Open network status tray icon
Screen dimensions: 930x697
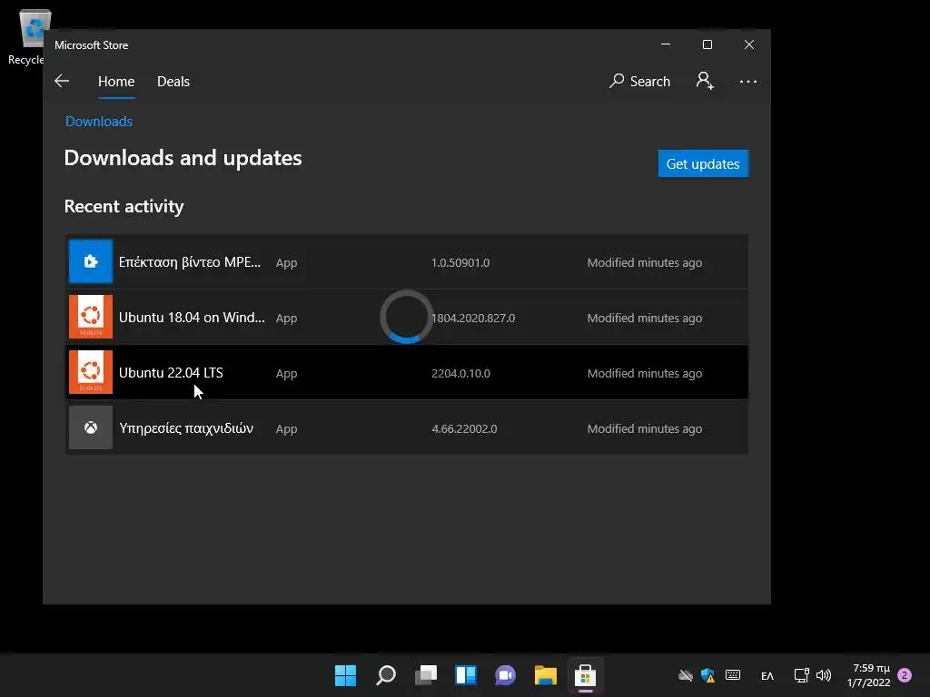pyautogui.click(x=801, y=675)
